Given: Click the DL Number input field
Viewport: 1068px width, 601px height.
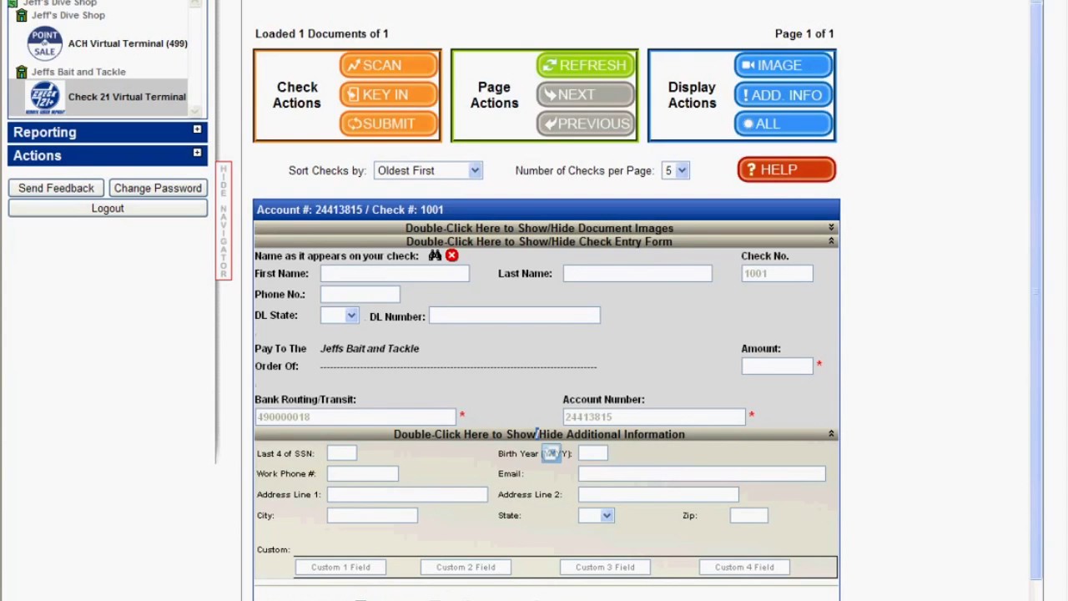Looking at the screenshot, I should pos(514,316).
